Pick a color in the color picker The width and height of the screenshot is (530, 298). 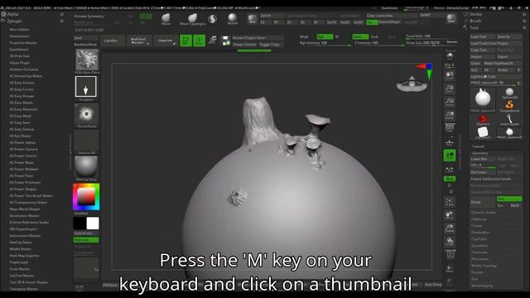click(x=86, y=197)
